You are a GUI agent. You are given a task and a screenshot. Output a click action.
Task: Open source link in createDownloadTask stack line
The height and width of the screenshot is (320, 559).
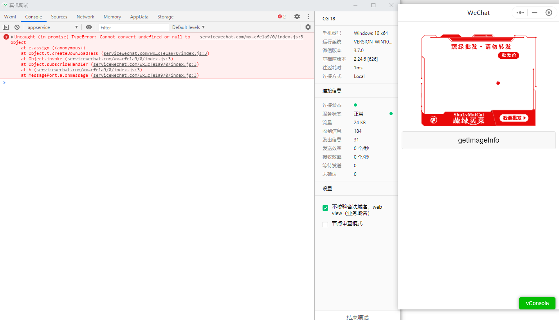click(156, 53)
